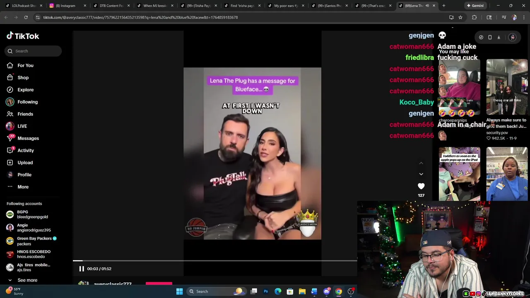Open the security.pov creator link
Viewport: 530px width, 298px height.
497,133
